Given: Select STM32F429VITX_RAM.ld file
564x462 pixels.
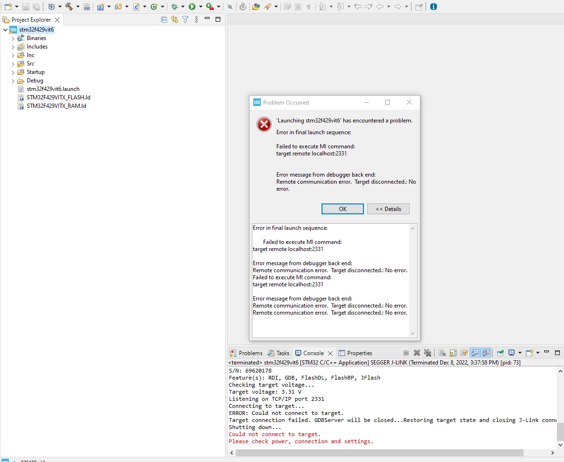Looking at the screenshot, I should coord(56,106).
